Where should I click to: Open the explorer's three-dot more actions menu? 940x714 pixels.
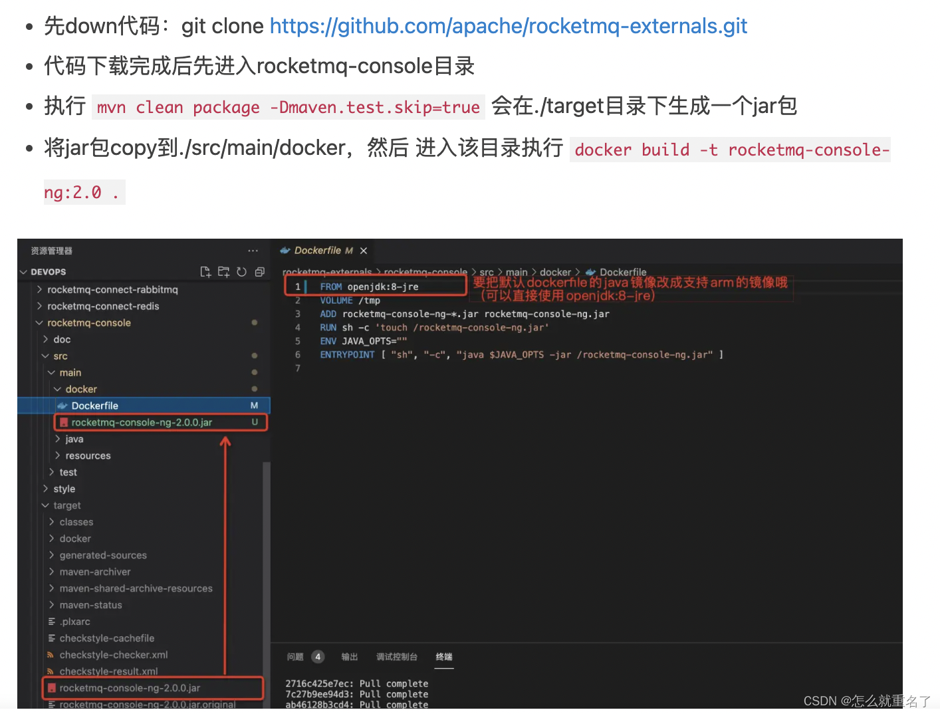pyautogui.click(x=253, y=251)
